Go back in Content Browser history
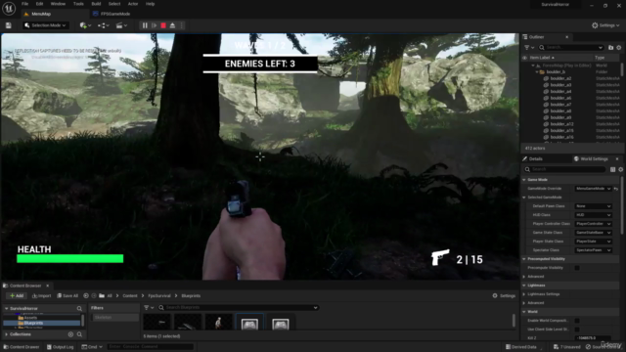Image resolution: width=626 pixels, height=352 pixels. [x=86, y=295]
